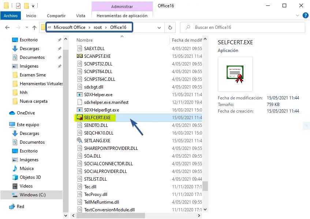Select the TecProxy.dll file name

pyautogui.click(x=96, y=195)
